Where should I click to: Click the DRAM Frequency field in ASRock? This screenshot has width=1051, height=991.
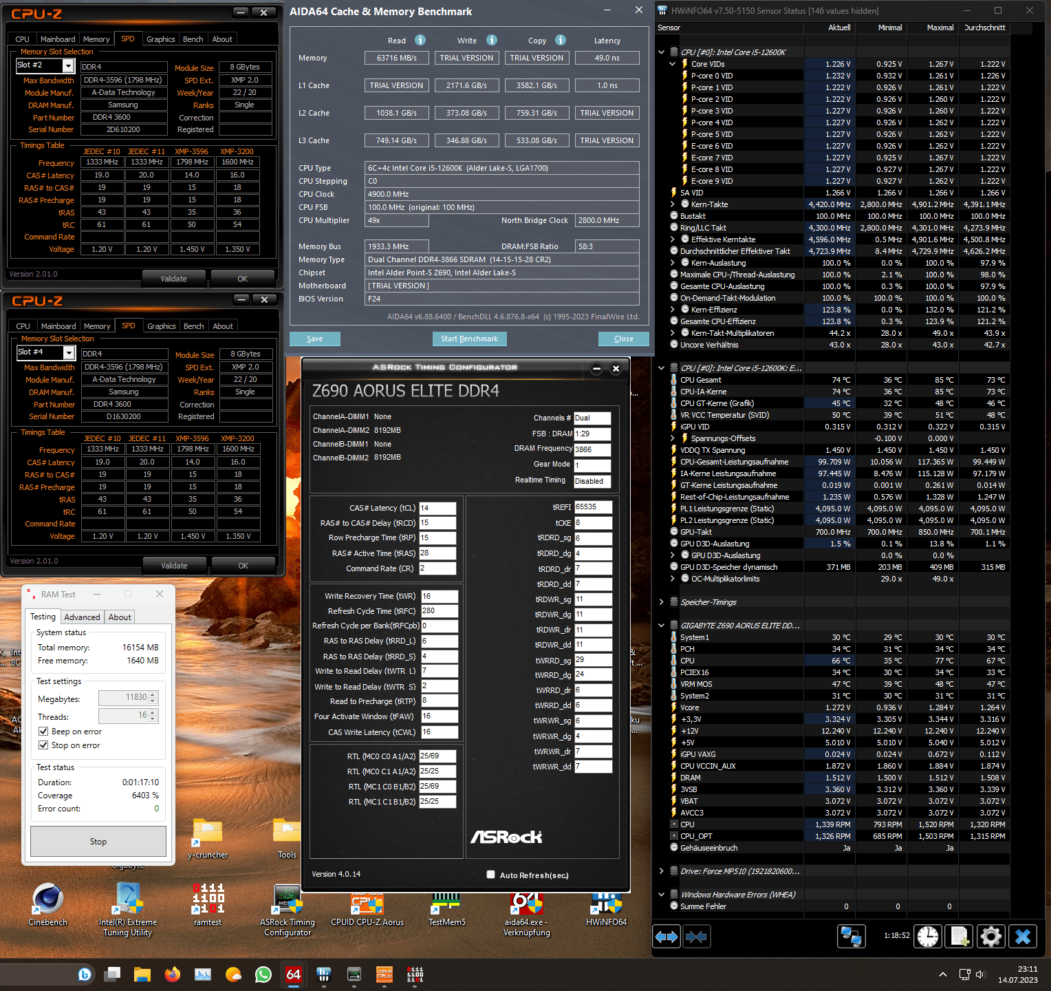[x=592, y=449]
